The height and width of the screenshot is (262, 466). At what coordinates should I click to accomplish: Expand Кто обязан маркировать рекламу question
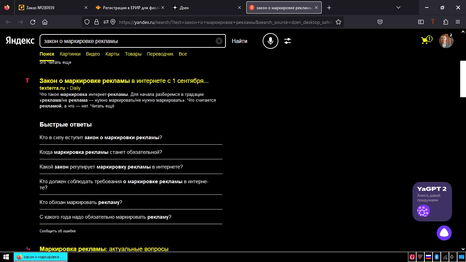[x=131, y=202]
